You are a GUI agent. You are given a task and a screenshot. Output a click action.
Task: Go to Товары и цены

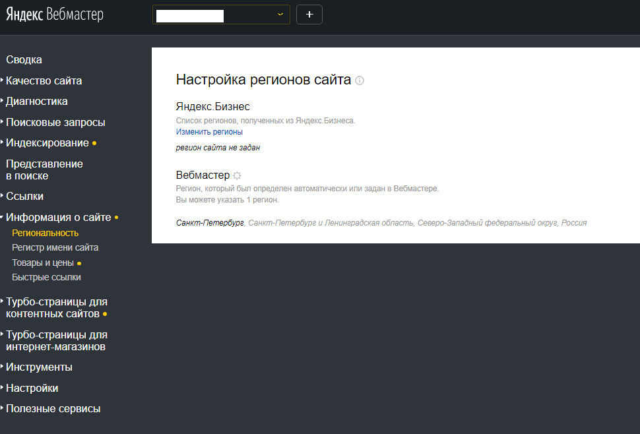pyautogui.click(x=43, y=263)
